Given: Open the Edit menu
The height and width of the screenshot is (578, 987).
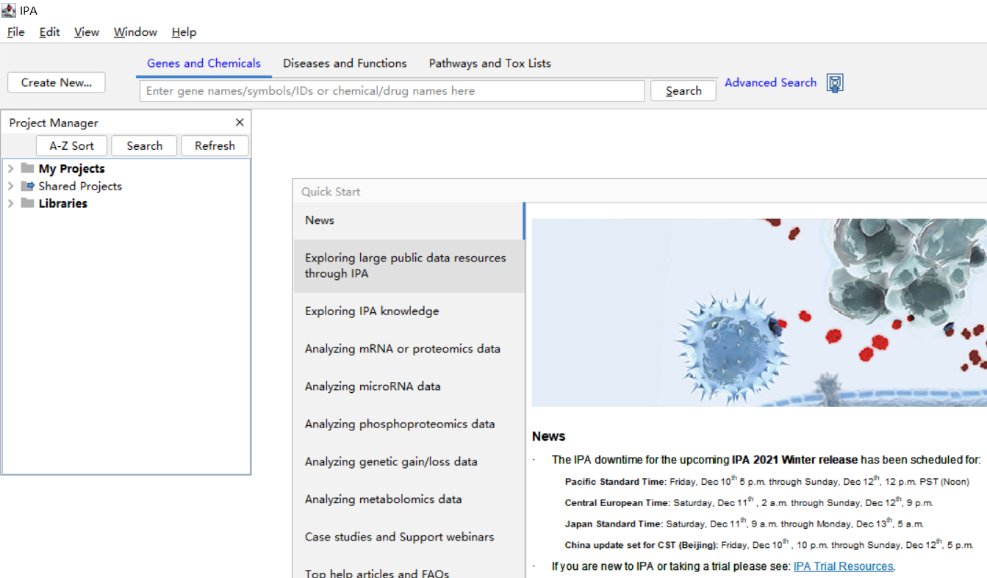Looking at the screenshot, I should pyautogui.click(x=50, y=32).
